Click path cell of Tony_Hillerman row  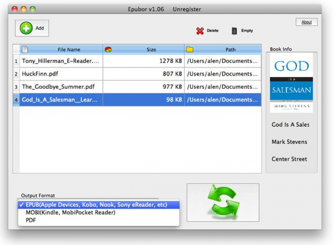(223, 61)
